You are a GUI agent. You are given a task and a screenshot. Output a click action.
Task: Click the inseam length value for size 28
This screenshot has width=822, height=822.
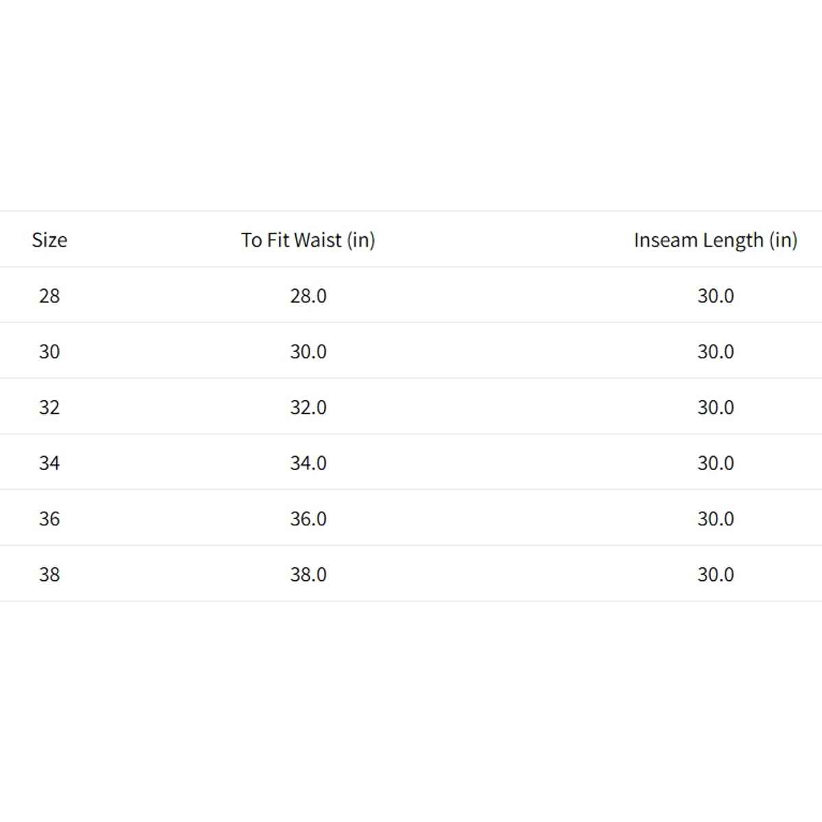point(715,296)
